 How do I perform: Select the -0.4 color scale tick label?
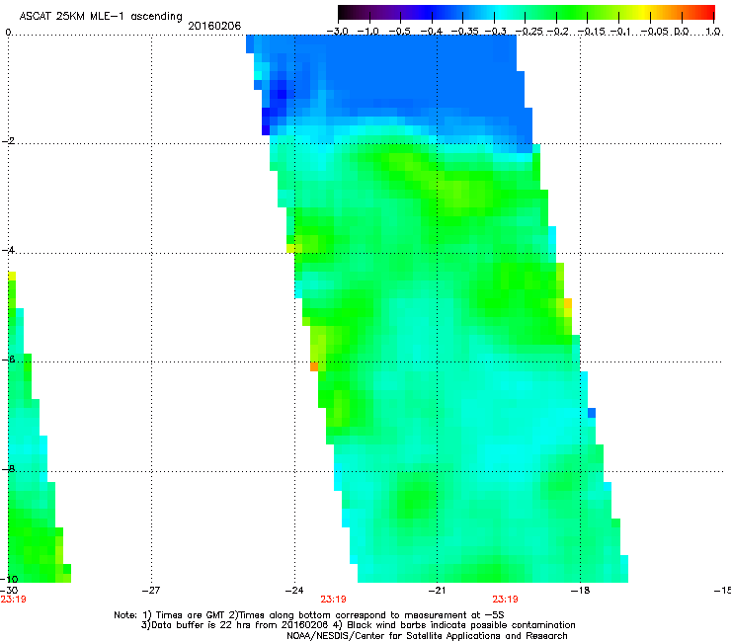432,32
